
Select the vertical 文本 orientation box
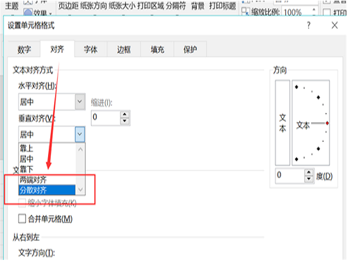pos(283,123)
